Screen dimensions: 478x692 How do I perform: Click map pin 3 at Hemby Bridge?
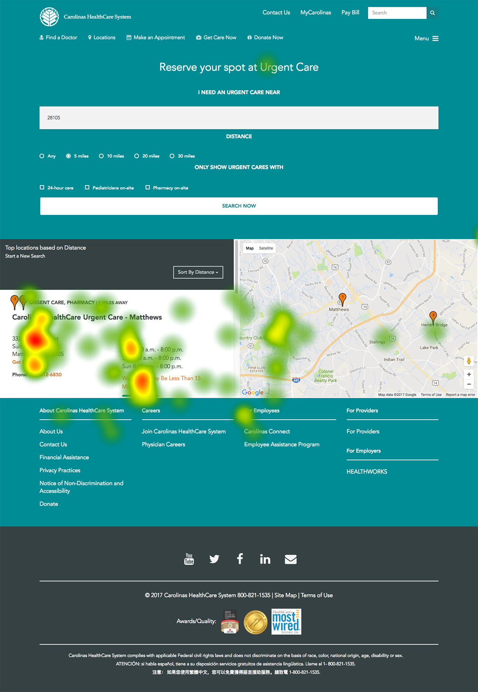[433, 318]
